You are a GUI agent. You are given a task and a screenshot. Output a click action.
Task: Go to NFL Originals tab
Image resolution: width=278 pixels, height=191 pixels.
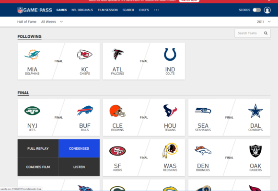point(82,10)
